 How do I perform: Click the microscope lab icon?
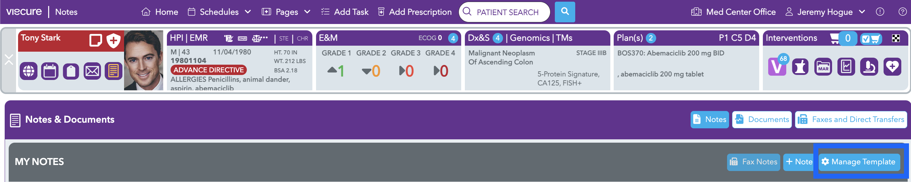pos(869,67)
